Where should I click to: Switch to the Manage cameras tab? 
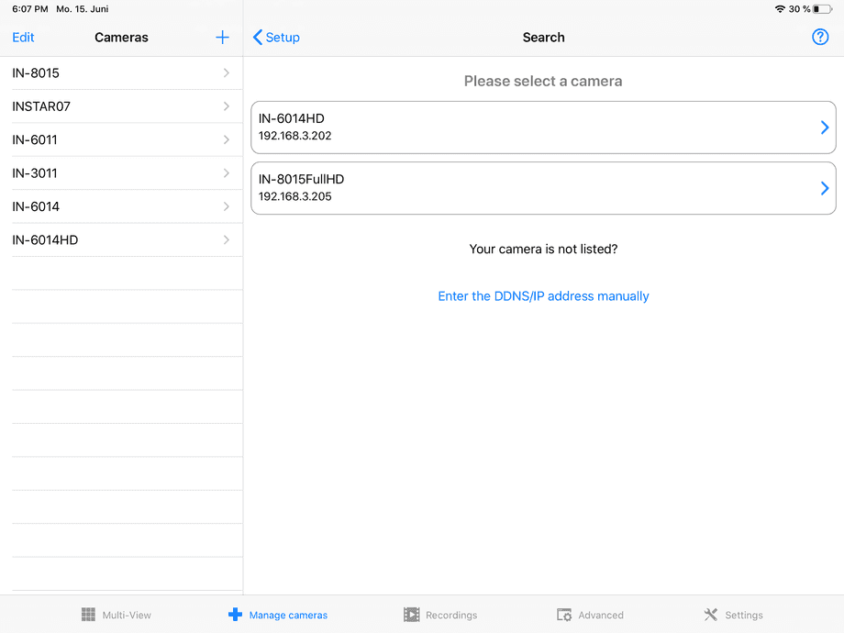click(x=277, y=615)
